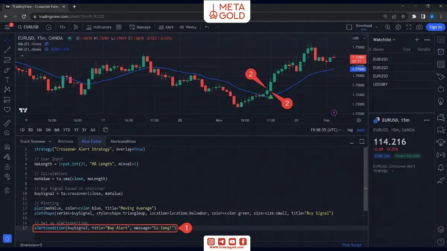The width and height of the screenshot is (447, 251).
Task: Click the EURUSD symbol search box
Action: coord(28,27)
